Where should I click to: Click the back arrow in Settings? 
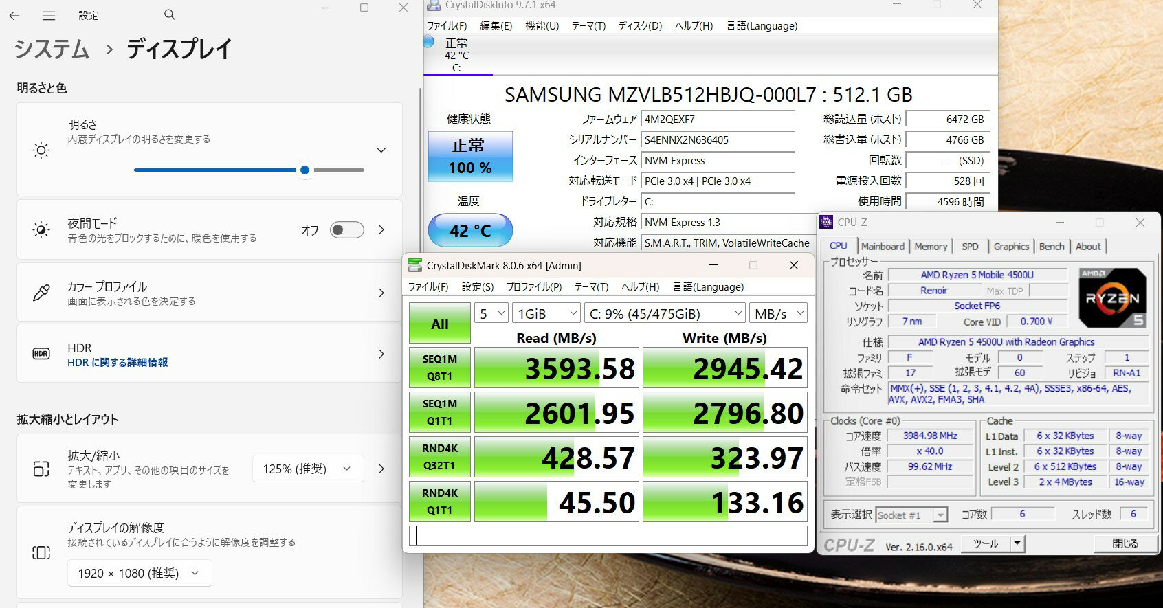(x=14, y=15)
